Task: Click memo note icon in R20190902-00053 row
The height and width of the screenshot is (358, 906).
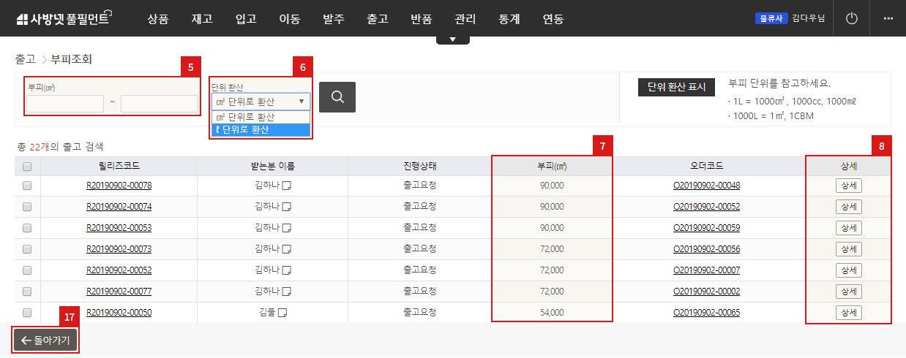Action: pos(288,228)
